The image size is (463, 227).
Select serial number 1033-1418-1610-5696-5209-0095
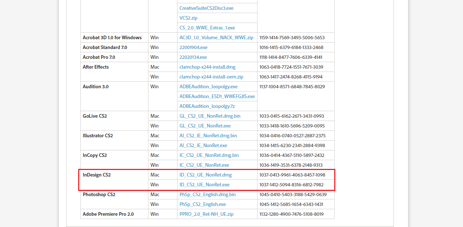[x=292, y=126]
